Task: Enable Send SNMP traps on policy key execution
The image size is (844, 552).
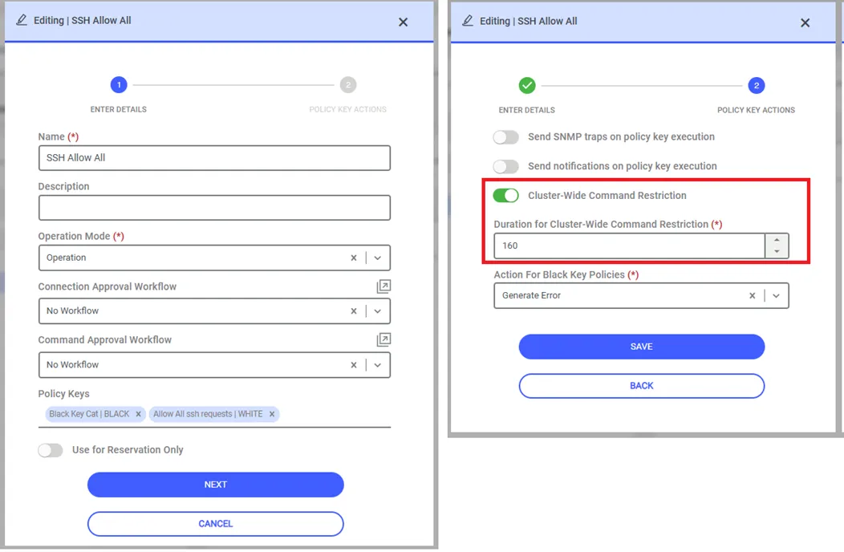Action: (x=506, y=137)
